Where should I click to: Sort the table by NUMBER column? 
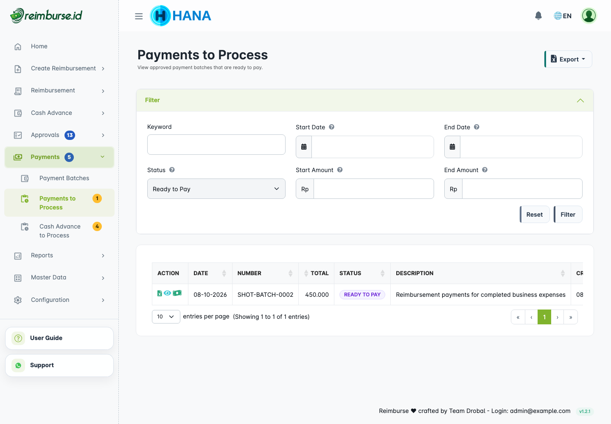265,273
